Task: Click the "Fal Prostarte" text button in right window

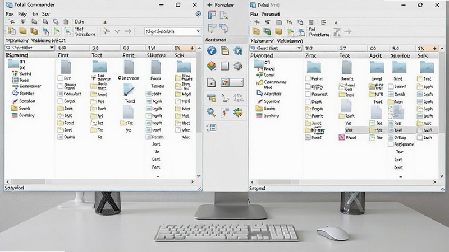Action: point(319,32)
